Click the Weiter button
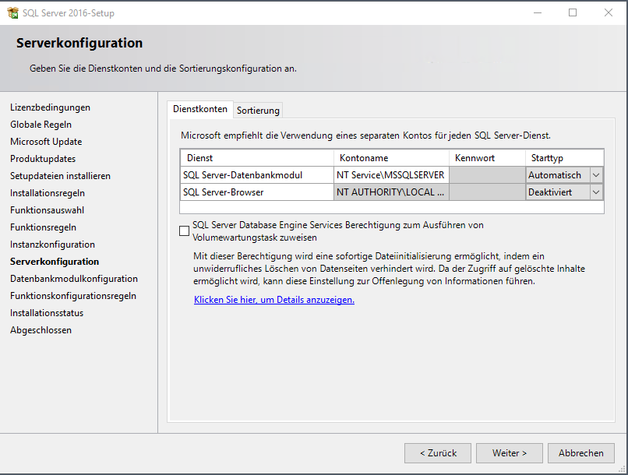 point(510,452)
